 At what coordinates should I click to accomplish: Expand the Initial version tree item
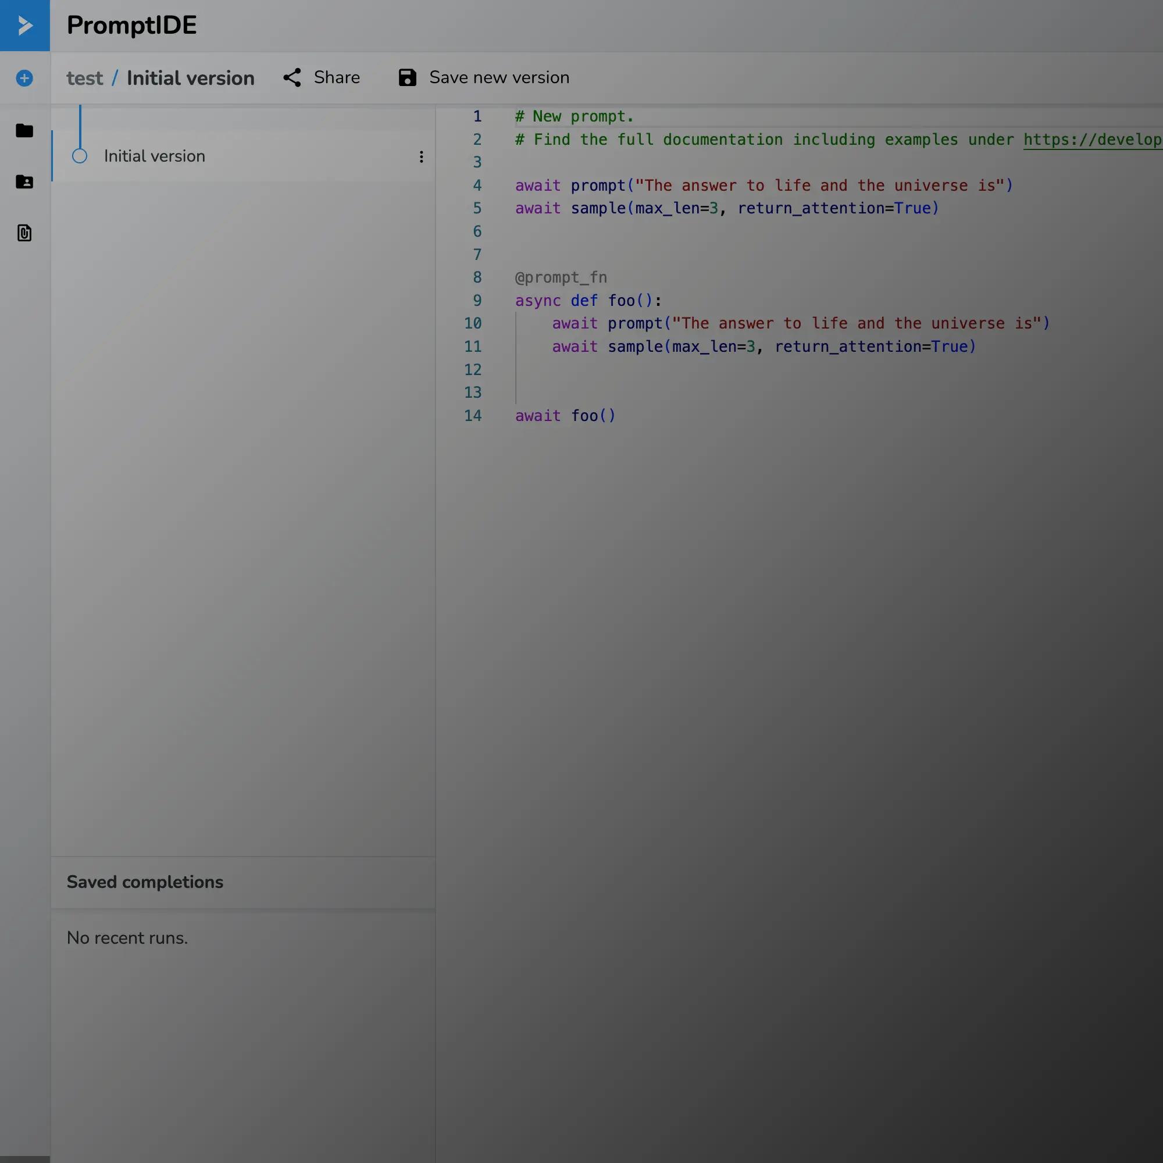pyautogui.click(x=80, y=156)
